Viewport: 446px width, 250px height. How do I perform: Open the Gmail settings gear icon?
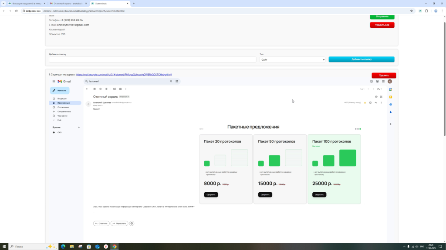click(377, 81)
